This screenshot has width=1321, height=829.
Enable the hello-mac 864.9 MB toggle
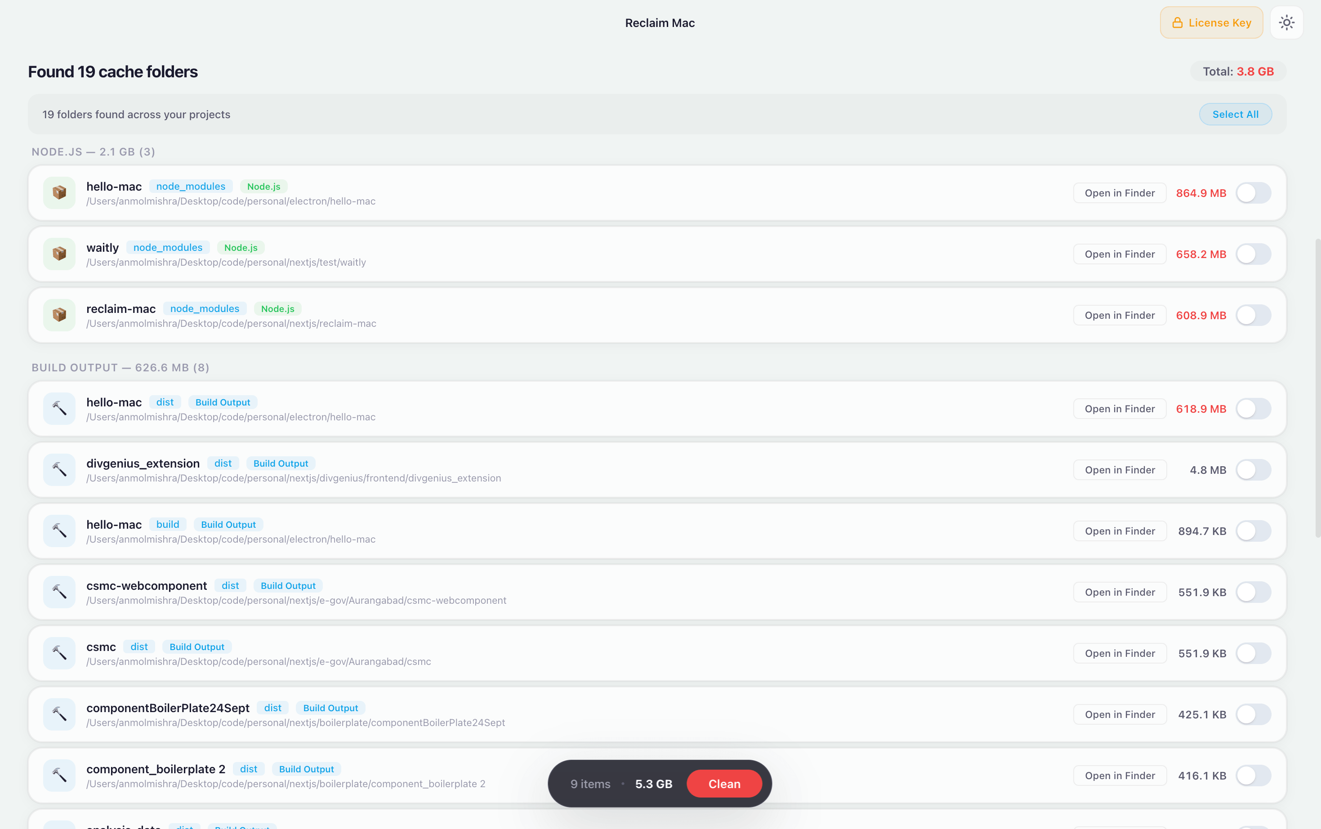tap(1253, 193)
